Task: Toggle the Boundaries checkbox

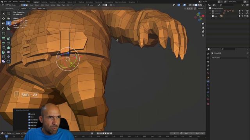Action: click(29, 120)
